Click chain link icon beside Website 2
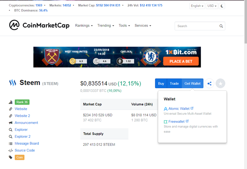The height and width of the screenshot is (169, 247). click(x=11, y=116)
